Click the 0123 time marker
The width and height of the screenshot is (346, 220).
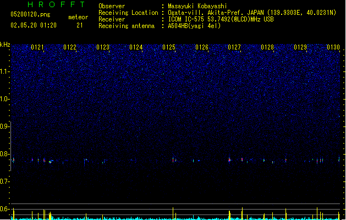click(103, 47)
